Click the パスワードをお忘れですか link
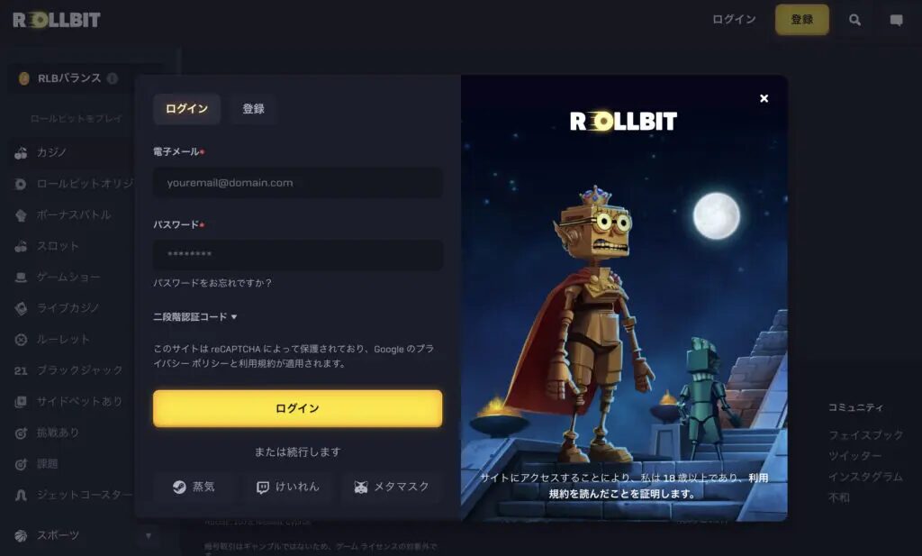The image size is (922, 556). (212, 283)
